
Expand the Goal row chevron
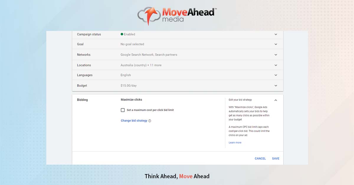(x=276, y=44)
